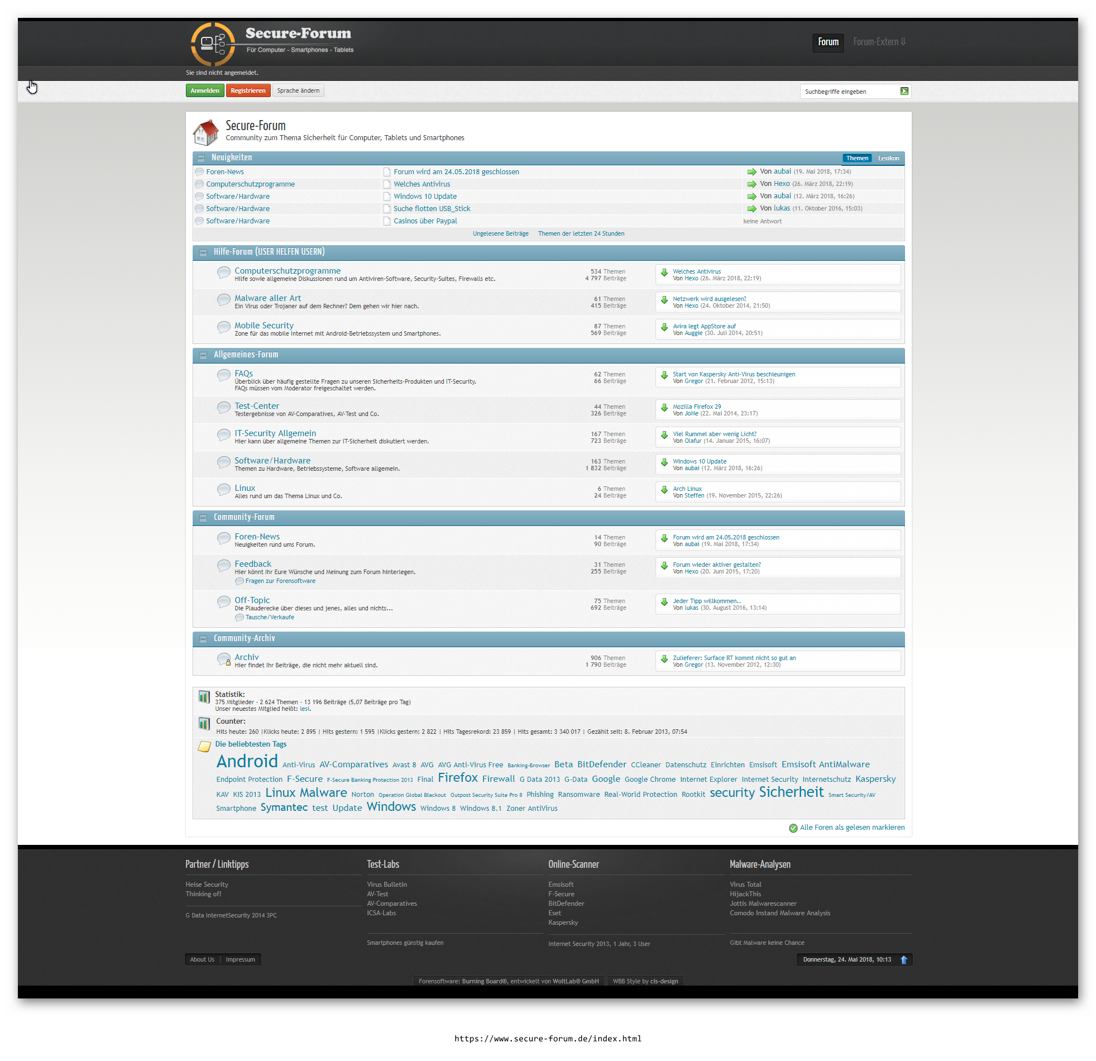Switch to the Lexikon tab in Neuigkeiten
The image size is (1096, 1061).
(888, 158)
